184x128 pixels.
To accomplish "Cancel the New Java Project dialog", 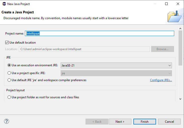I will tap(169, 121).
